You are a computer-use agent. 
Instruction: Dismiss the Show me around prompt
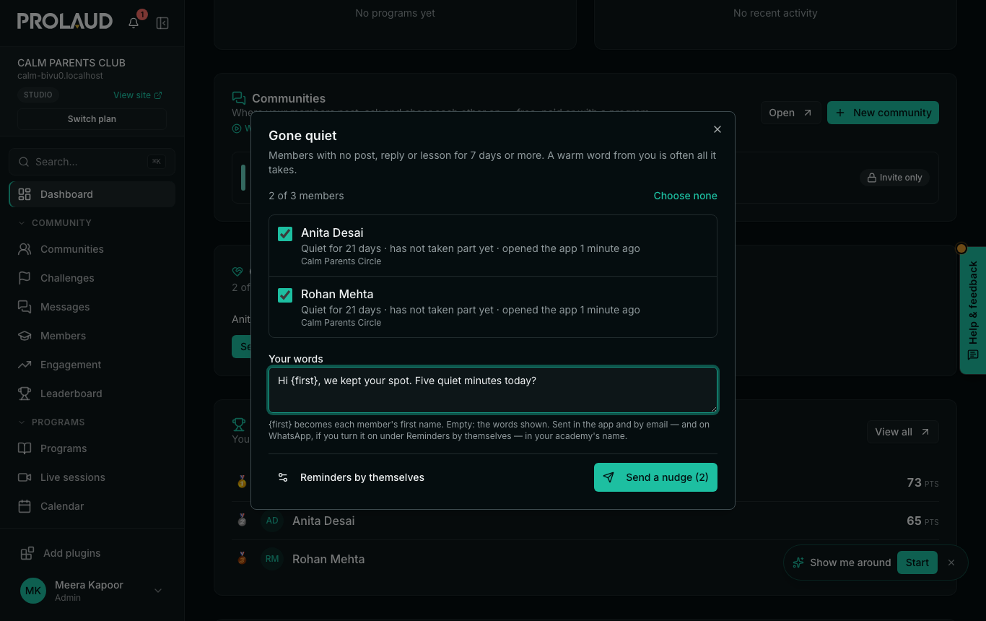tap(951, 563)
